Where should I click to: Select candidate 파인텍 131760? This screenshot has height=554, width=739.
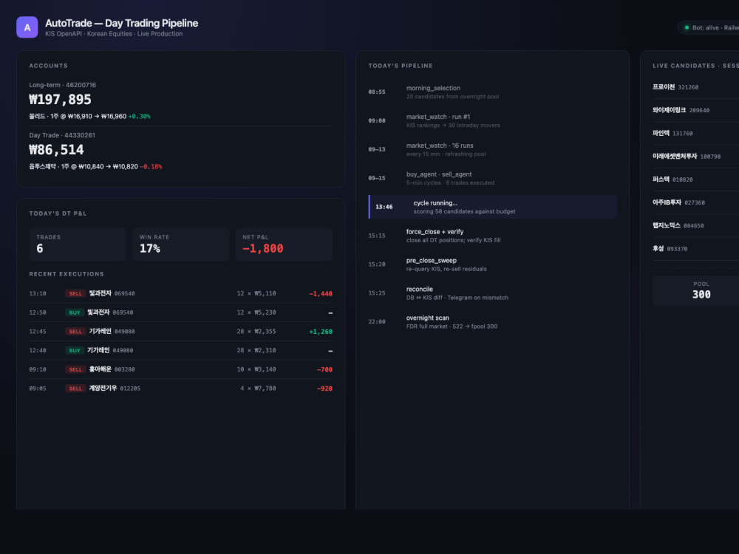695,133
